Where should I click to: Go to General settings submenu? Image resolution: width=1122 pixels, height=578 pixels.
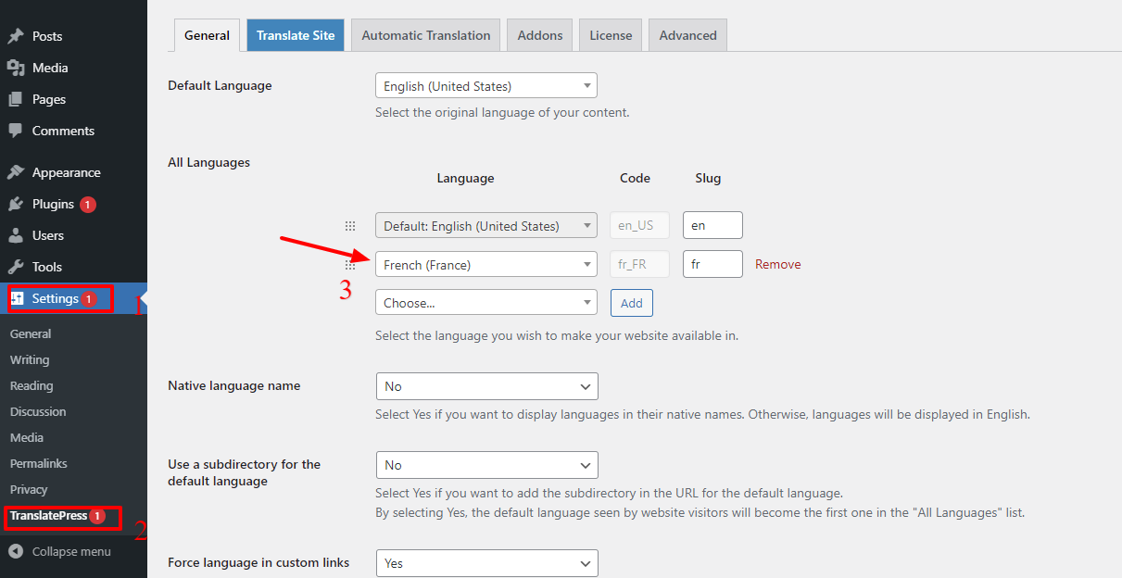[x=31, y=333]
